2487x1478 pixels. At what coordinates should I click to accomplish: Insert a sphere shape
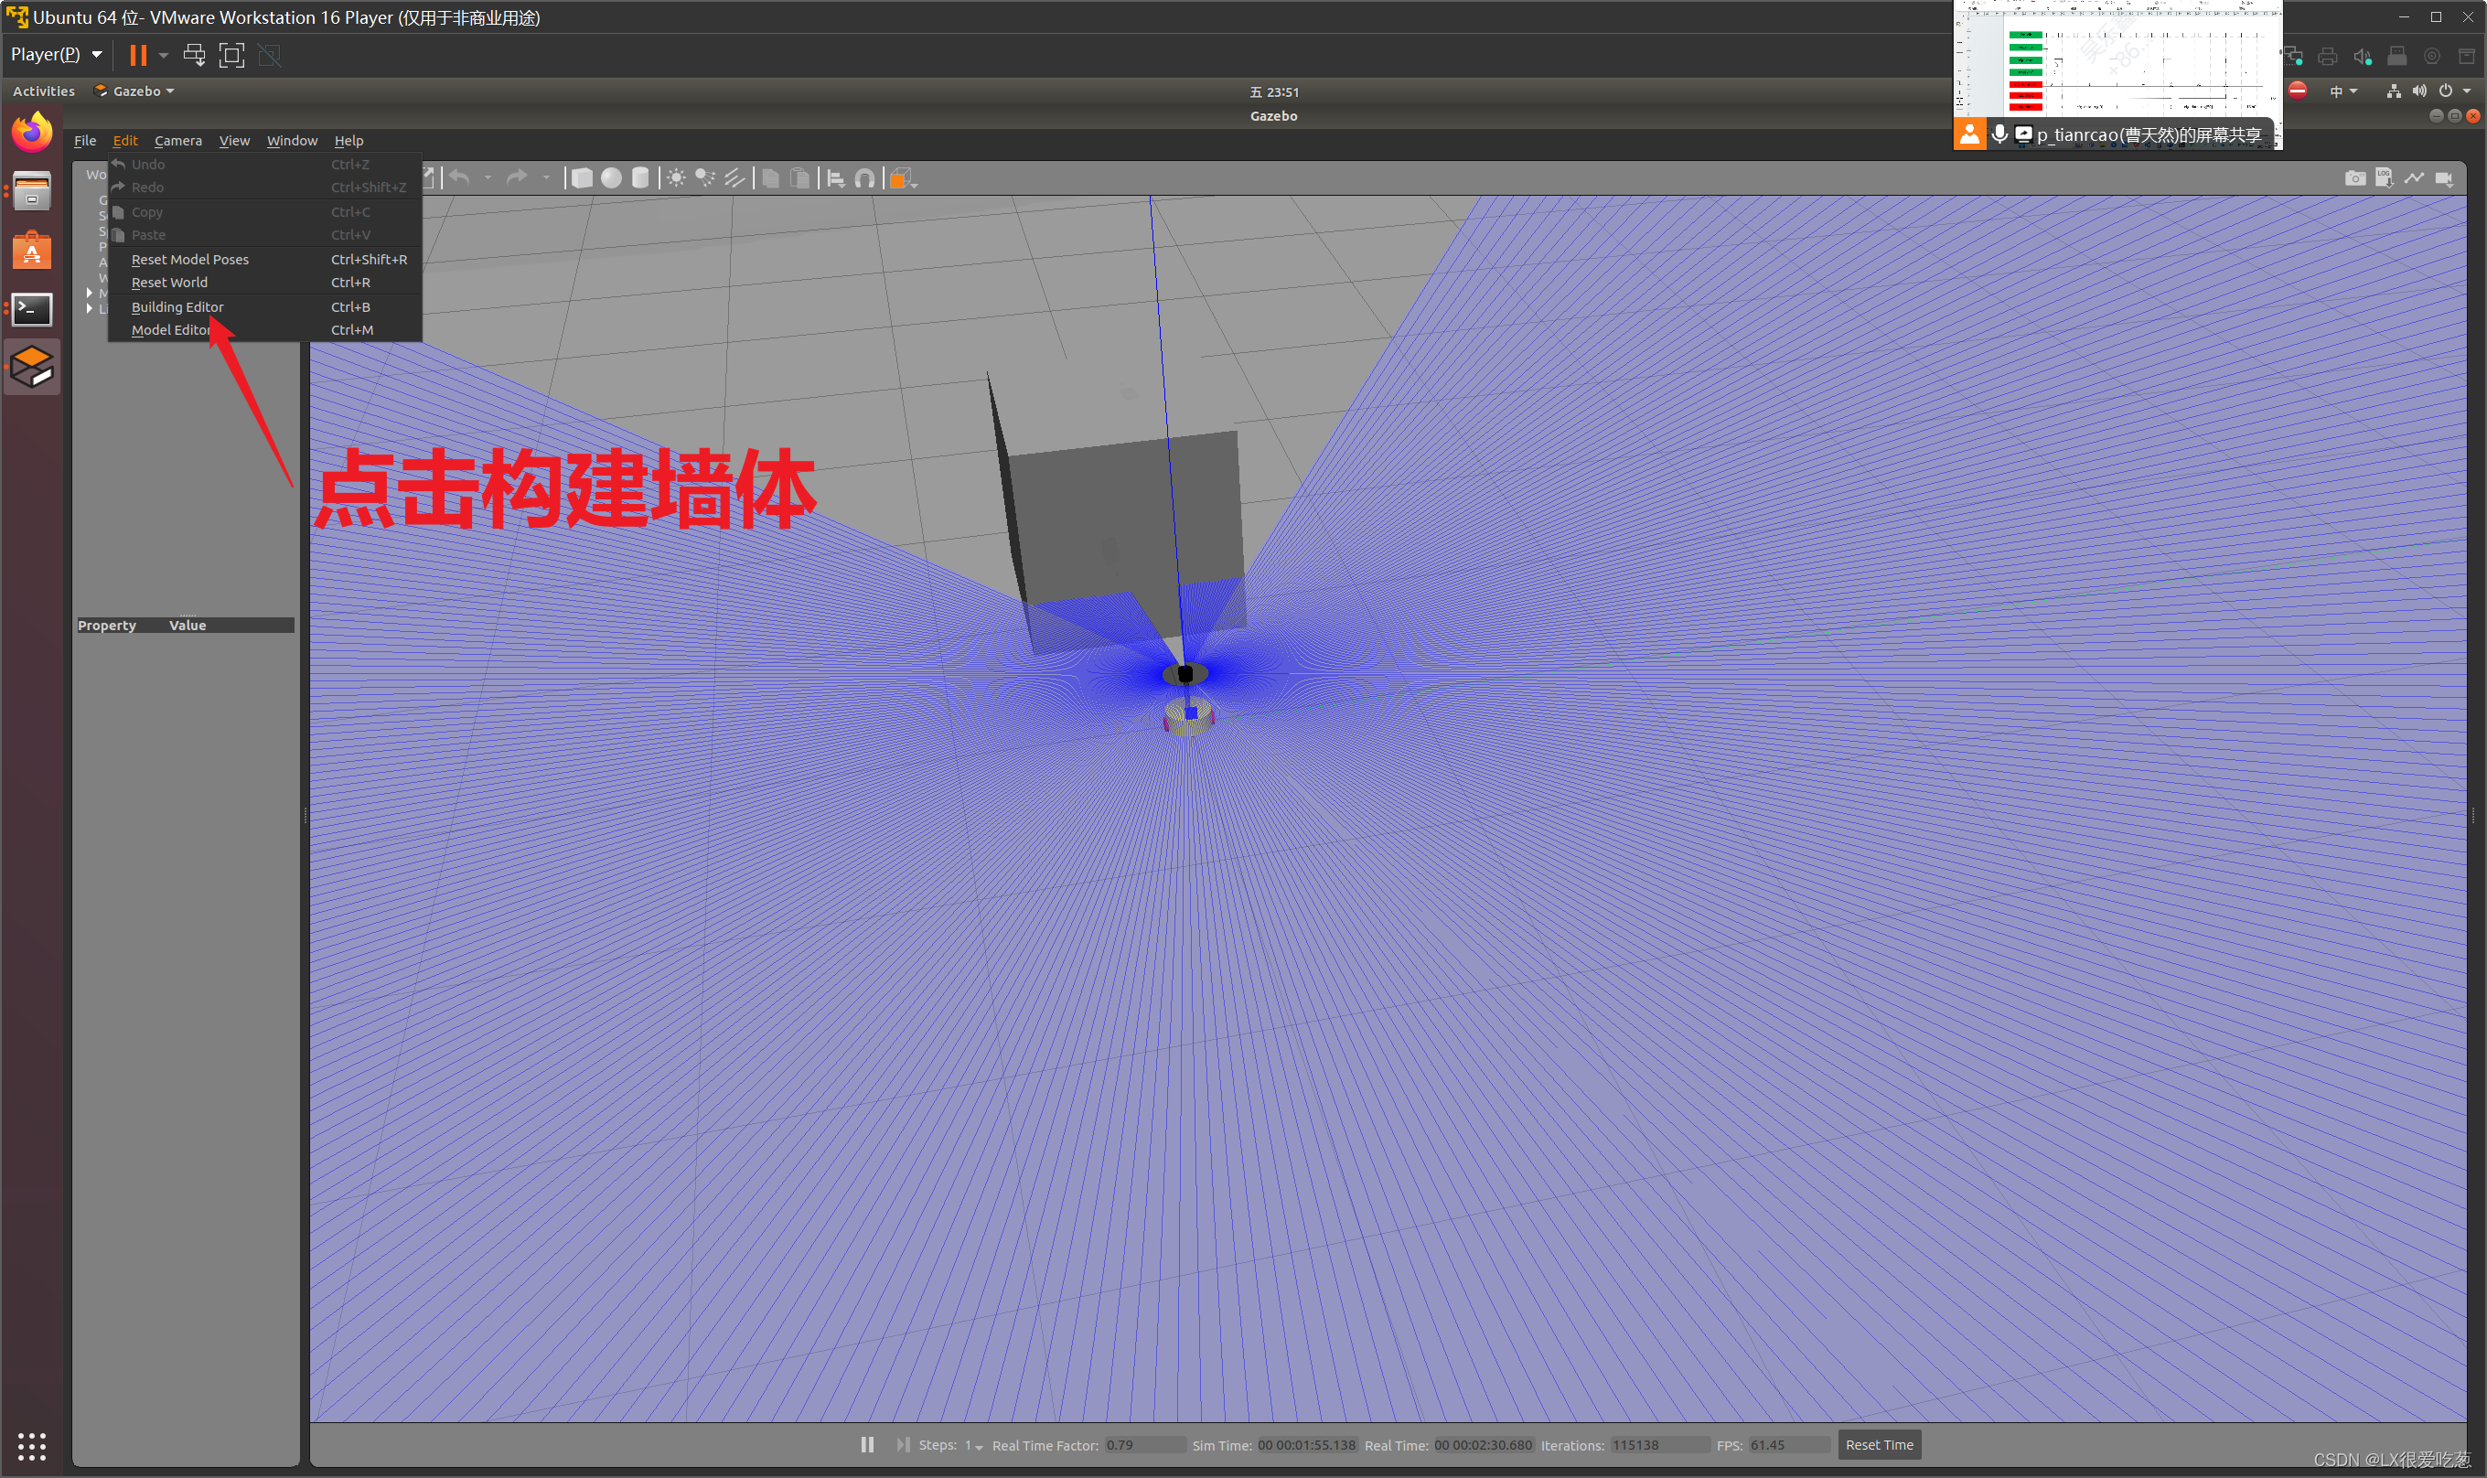tap(612, 178)
